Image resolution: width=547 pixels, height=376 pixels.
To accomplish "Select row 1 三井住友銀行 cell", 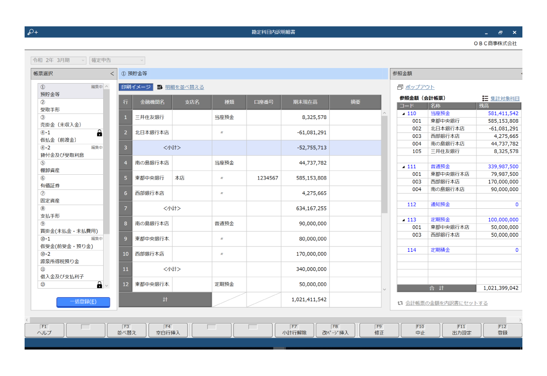I will click(152, 117).
